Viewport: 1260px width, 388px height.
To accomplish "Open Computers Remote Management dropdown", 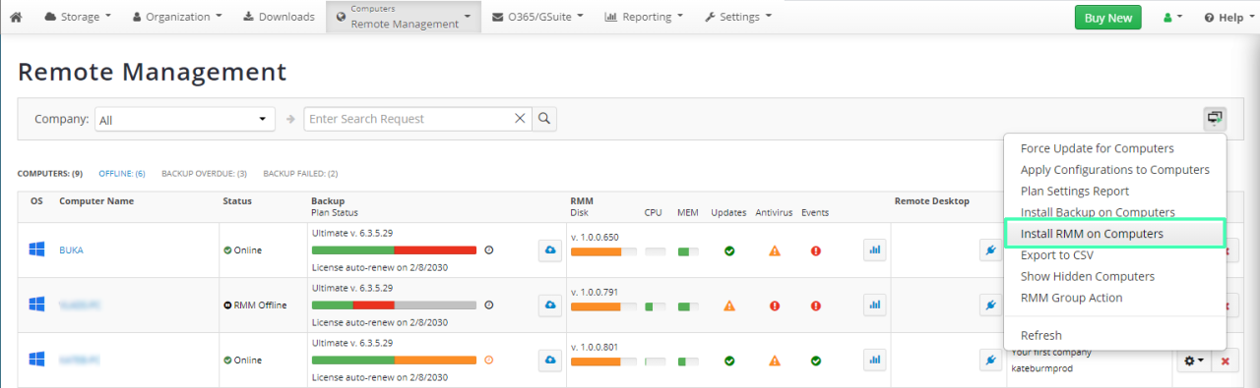I will tap(404, 17).
